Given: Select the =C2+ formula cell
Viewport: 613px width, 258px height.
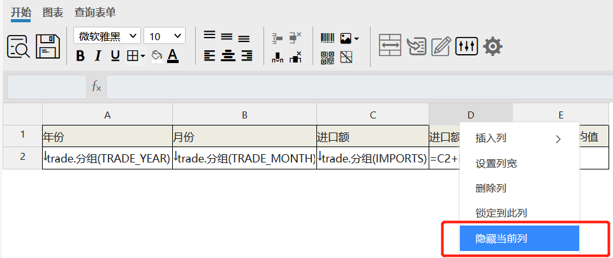Looking at the screenshot, I should tap(445, 158).
